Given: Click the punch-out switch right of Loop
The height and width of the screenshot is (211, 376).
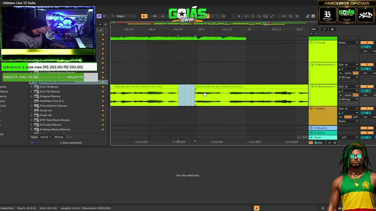Looking at the screenshot, I should tap(272, 16).
